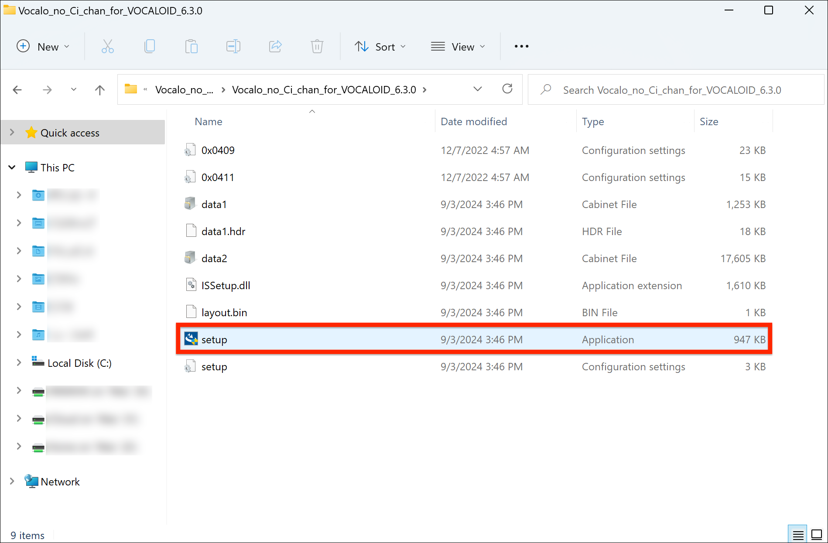
Task: Collapse the This PC tree section
Action: coord(12,167)
